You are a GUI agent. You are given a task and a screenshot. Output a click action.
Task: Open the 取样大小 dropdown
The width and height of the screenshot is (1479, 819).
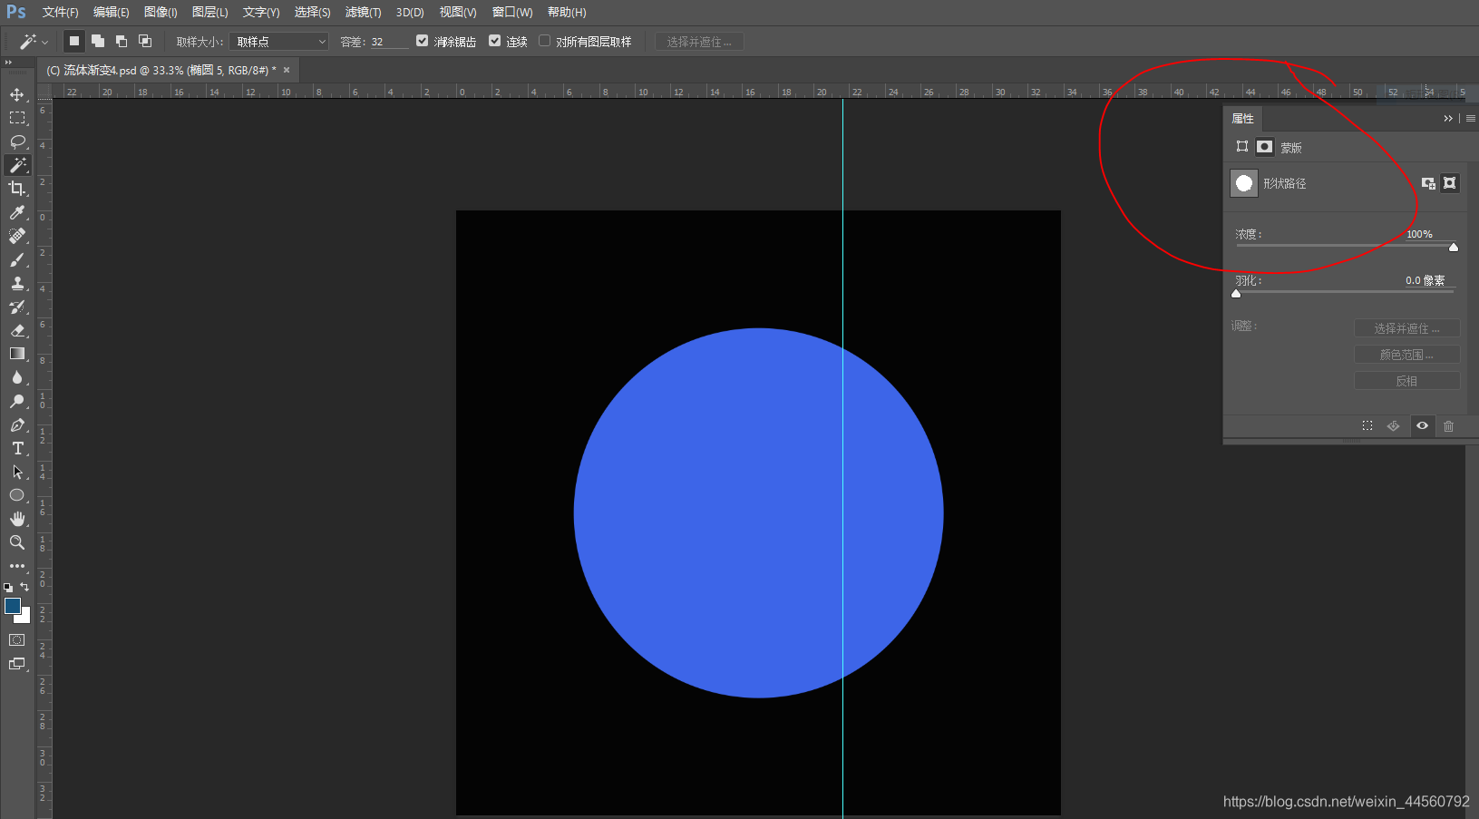(278, 42)
